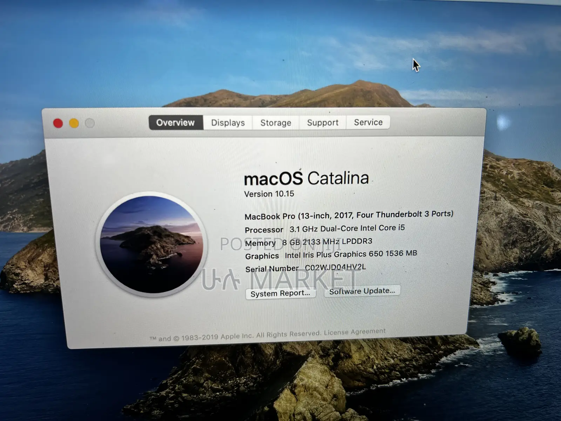Click the macOS Catalina heading
561x421 pixels.
pyautogui.click(x=306, y=179)
